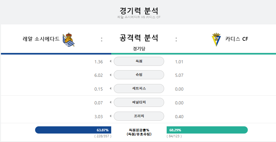Click the 경기력 분석 page title
Screen dimensions: 276x142
[x=139, y=11]
